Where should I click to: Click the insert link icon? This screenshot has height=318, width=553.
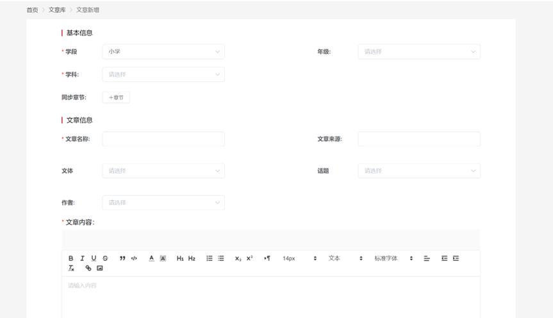tap(88, 268)
